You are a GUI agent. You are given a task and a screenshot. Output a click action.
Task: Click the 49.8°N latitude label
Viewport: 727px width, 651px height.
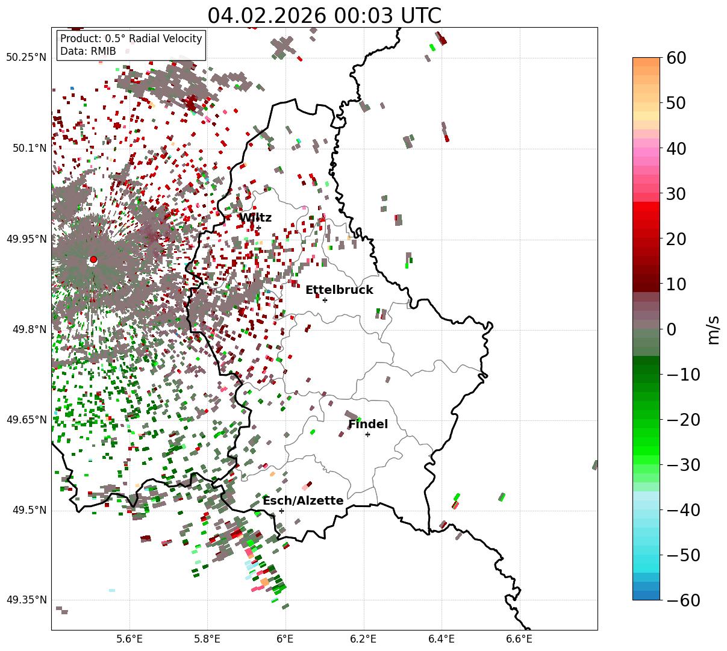tap(29, 329)
